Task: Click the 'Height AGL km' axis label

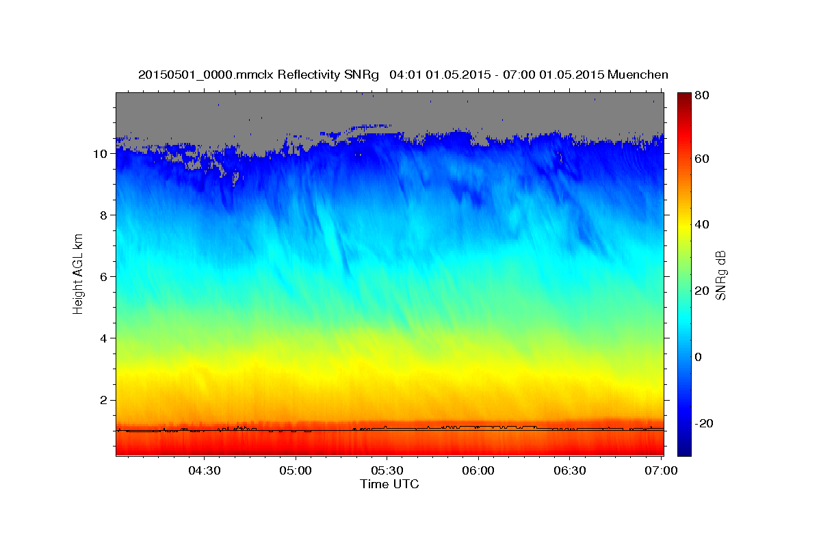Action: (79, 273)
